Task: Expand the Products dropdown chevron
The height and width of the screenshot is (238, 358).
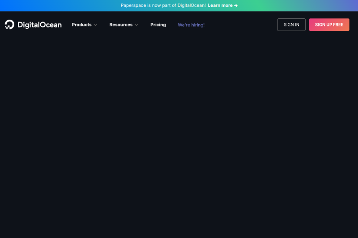Action: click(95, 25)
